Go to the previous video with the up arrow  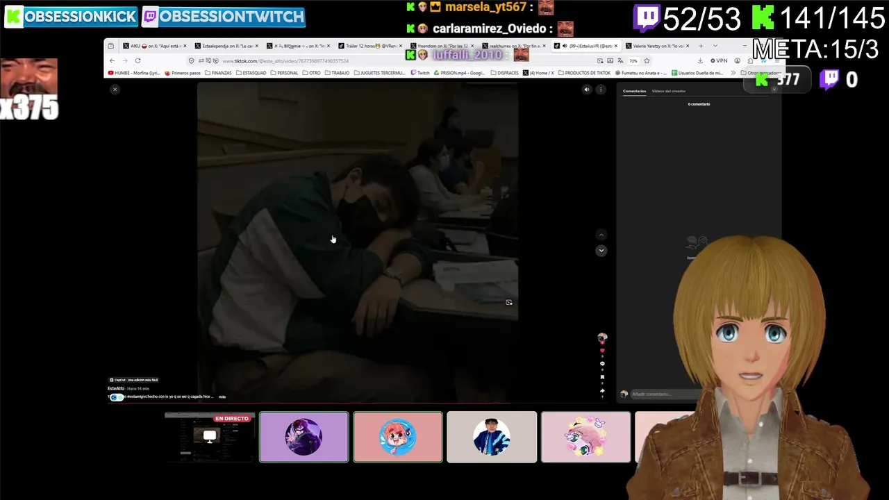[x=601, y=235]
